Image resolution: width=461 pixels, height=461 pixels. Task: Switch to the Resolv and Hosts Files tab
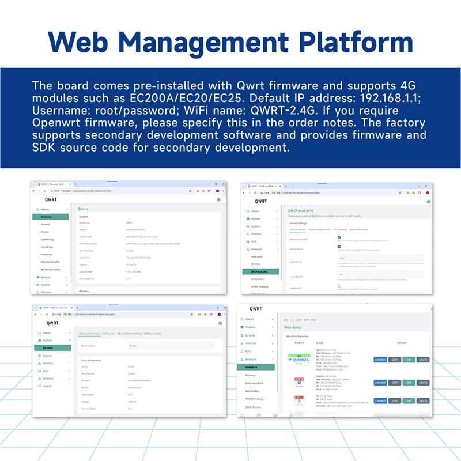click(319, 229)
